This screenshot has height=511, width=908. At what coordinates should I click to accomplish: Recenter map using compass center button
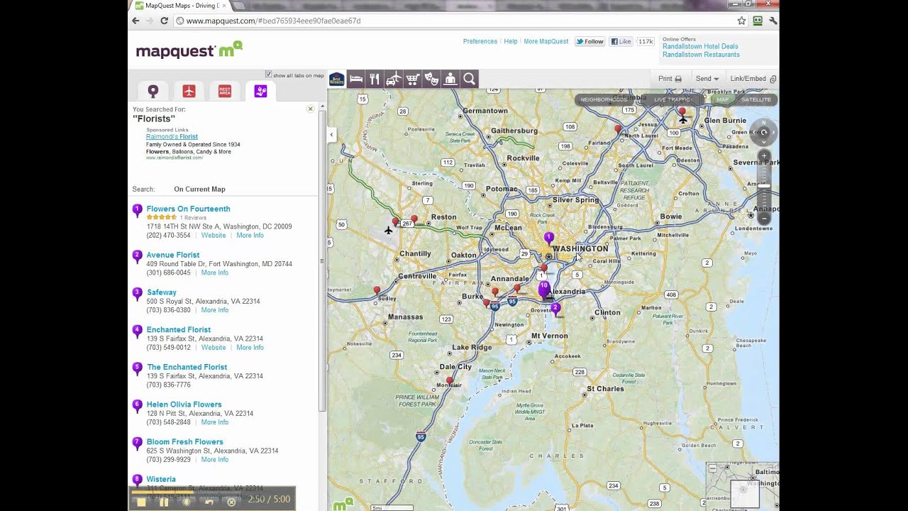click(x=764, y=132)
